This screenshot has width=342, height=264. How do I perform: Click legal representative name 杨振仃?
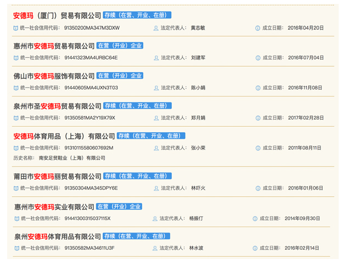[196, 218]
